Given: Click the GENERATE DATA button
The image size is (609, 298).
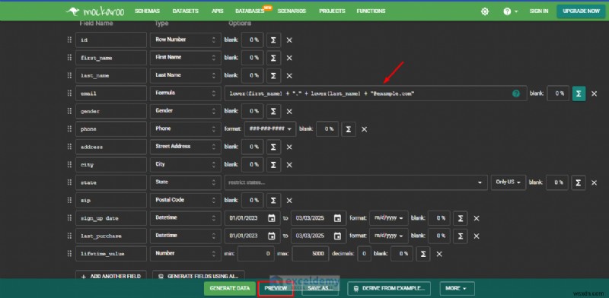Looking at the screenshot, I should 230,288.
